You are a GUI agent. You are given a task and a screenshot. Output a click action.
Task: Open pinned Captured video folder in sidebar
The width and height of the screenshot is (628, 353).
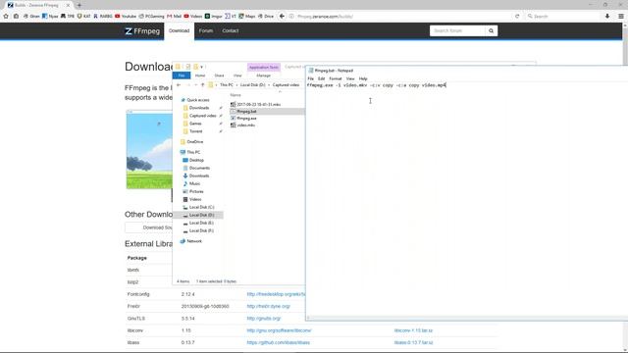coord(200,116)
